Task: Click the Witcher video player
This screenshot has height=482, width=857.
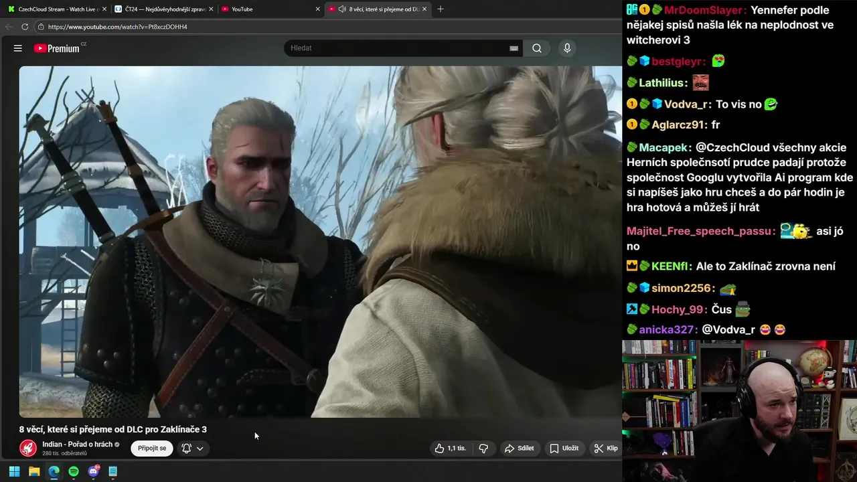Action: (320, 241)
